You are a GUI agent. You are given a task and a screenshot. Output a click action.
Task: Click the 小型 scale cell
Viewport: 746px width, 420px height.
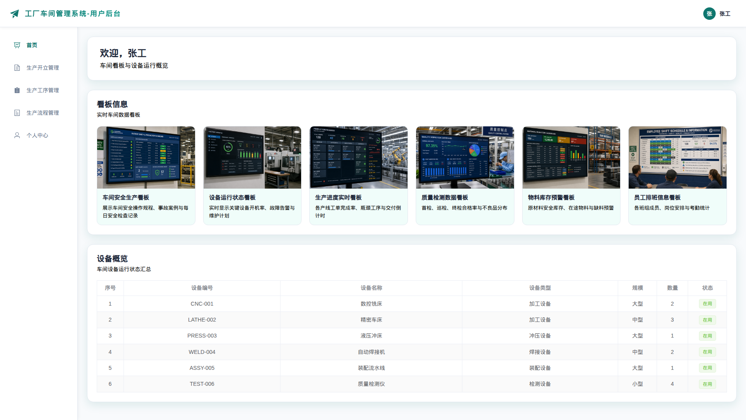tap(638, 384)
